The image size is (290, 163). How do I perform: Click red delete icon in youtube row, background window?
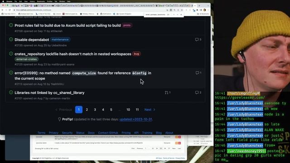coord(179,137)
